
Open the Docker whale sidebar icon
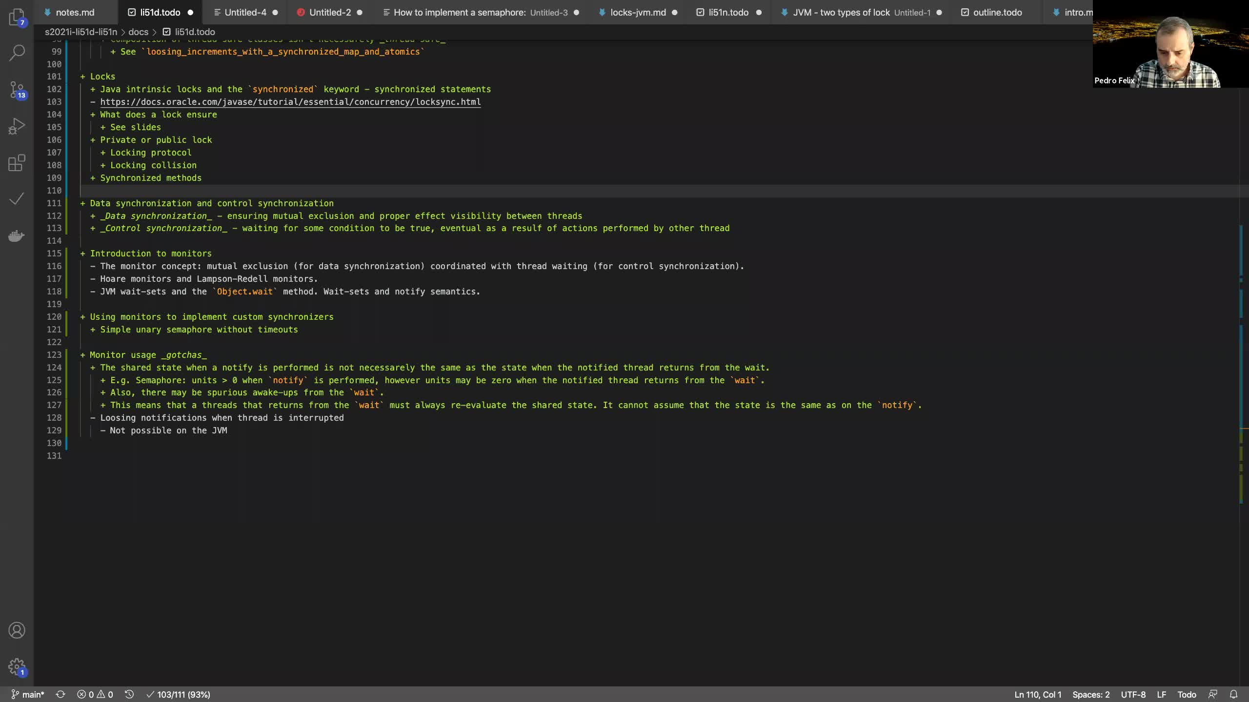tap(17, 236)
